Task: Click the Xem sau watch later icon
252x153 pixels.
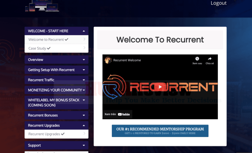Action: (197, 60)
